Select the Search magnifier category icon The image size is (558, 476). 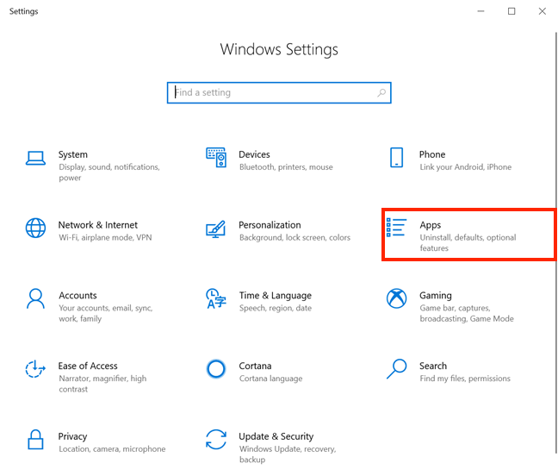pyautogui.click(x=396, y=369)
